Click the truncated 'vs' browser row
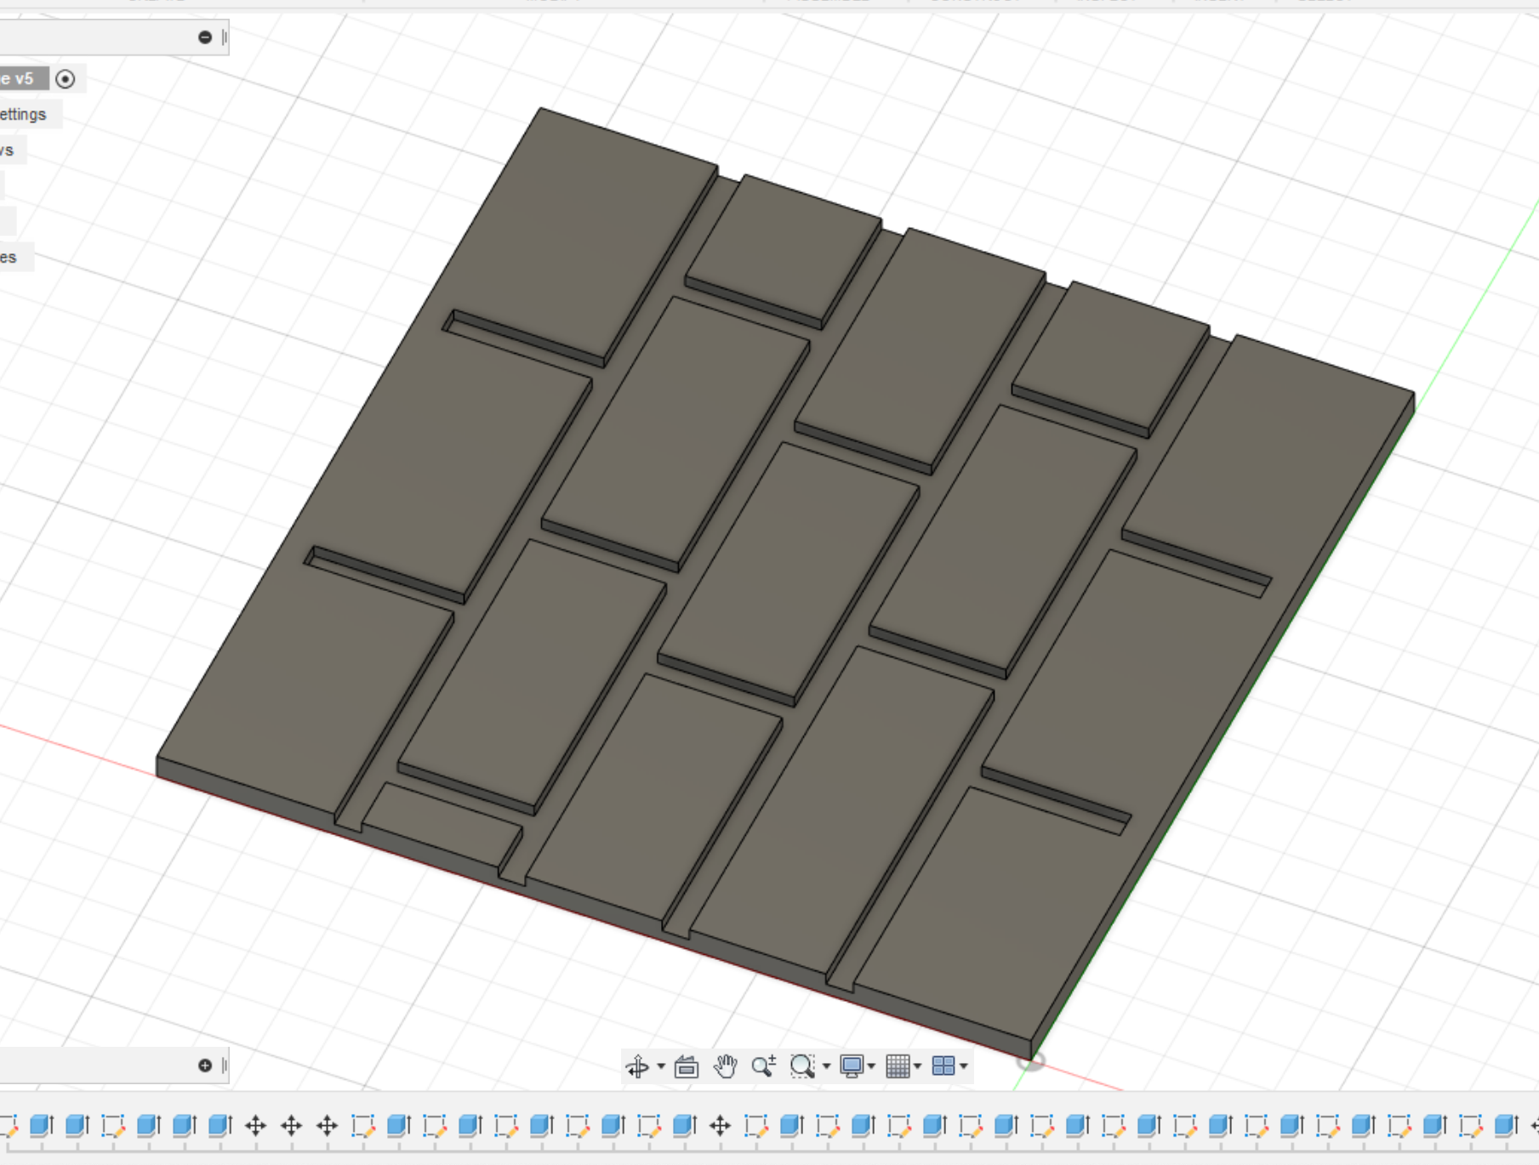This screenshot has height=1165, width=1539. point(13,151)
